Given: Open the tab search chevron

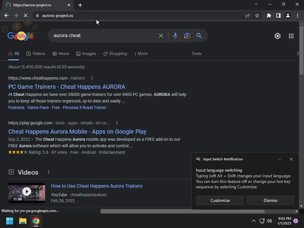Looking at the screenshot, I should click(256, 4).
